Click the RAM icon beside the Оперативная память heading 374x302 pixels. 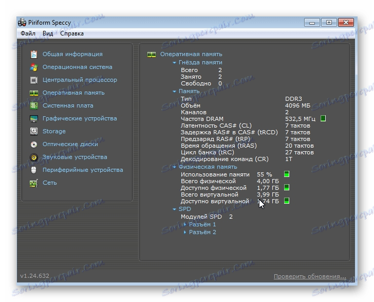[152, 55]
